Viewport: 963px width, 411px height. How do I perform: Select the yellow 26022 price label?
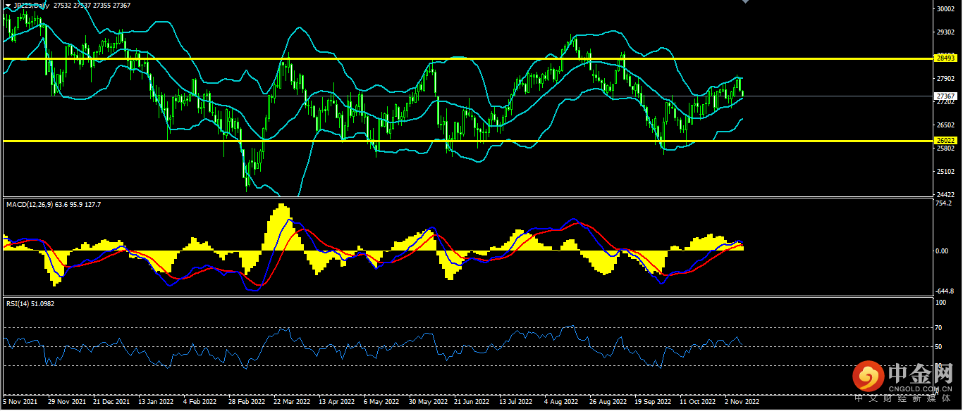(x=944, y=141)
